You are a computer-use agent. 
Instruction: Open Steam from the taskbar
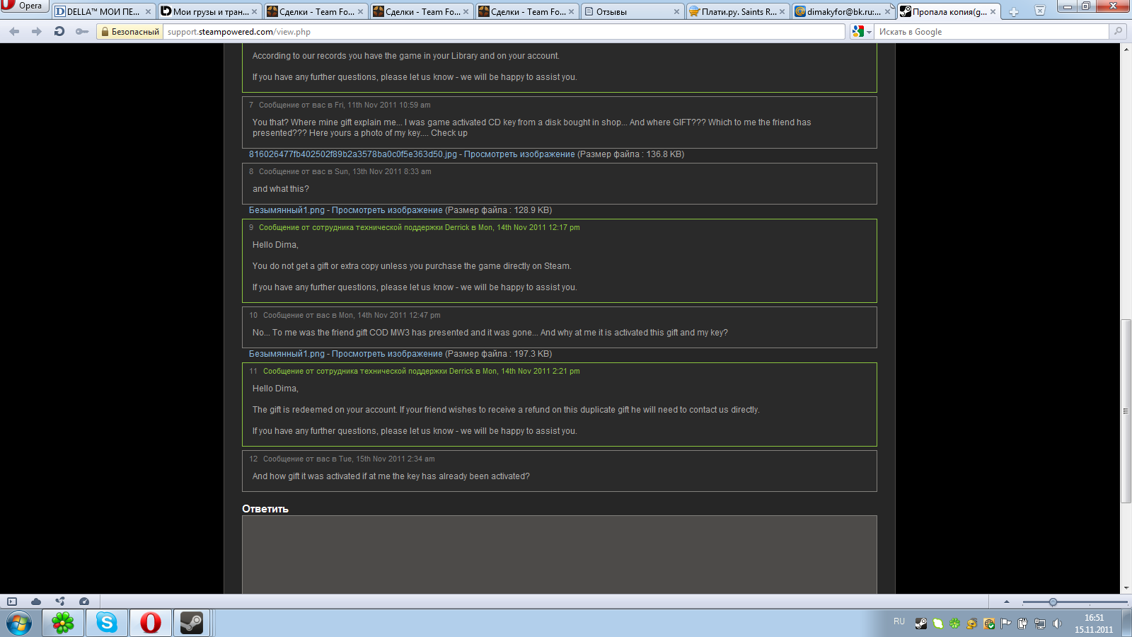pos(192,623)
